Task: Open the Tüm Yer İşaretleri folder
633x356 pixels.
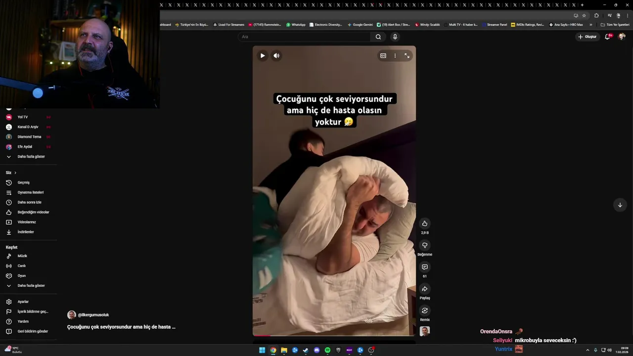Action: click(615, 25)
